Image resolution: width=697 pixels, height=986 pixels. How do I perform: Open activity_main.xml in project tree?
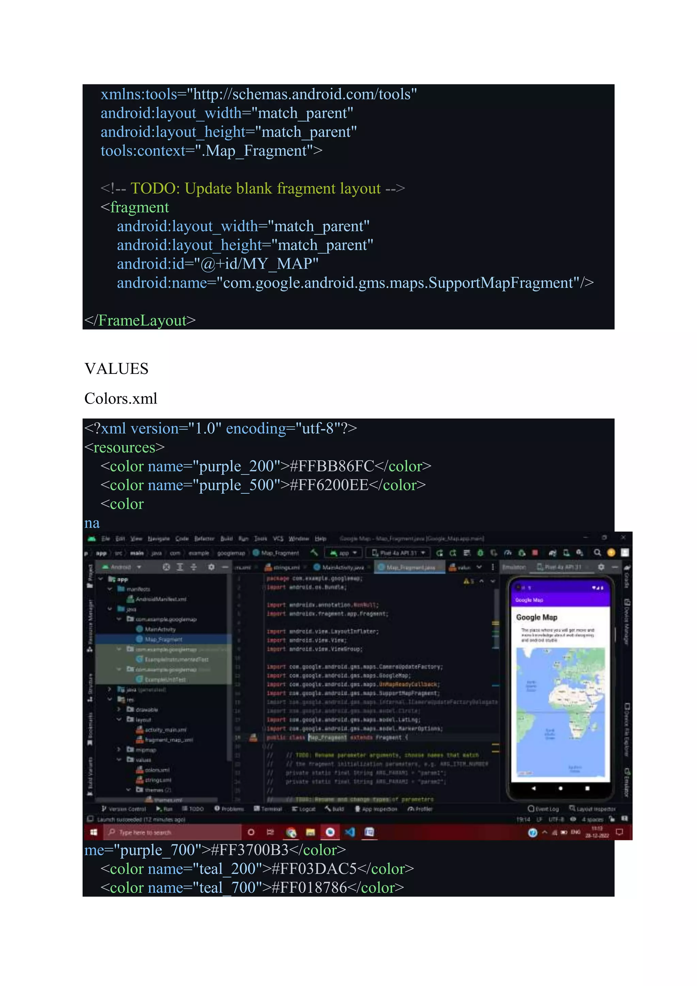pos(161,730)
